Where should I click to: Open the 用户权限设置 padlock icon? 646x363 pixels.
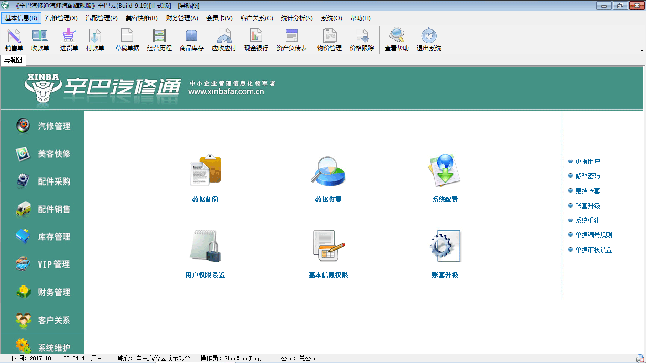(x=205, y=246)
